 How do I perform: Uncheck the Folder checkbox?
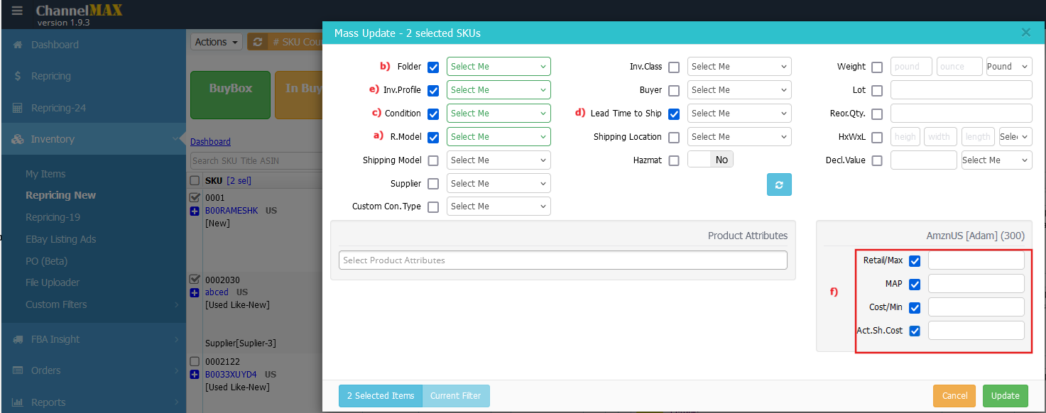pos(433,67)
